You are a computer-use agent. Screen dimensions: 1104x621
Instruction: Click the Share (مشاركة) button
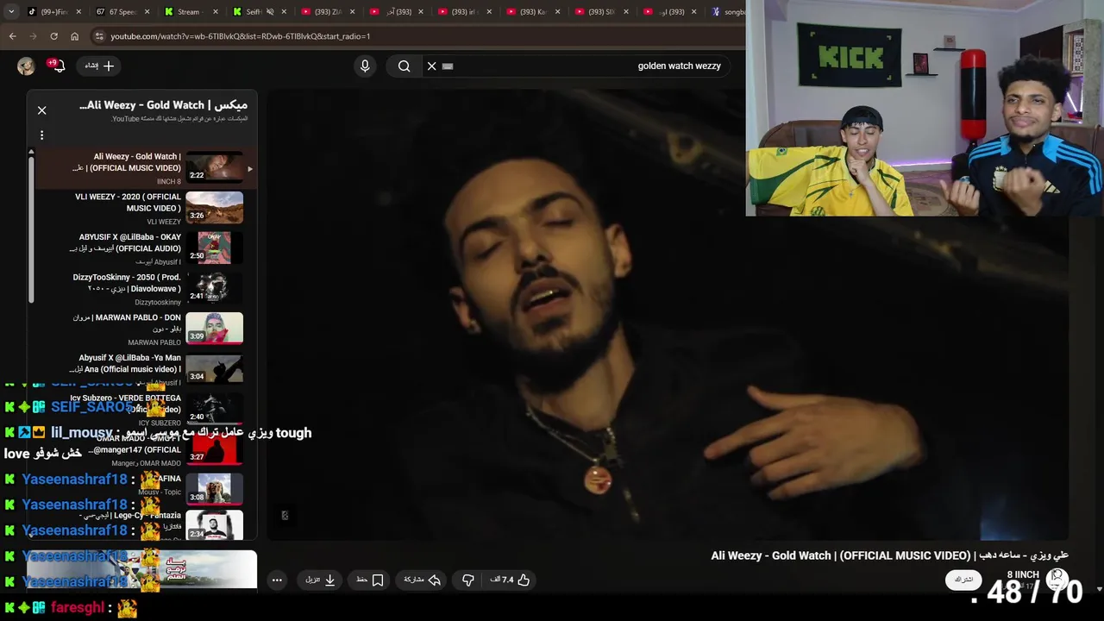(423, 580)
